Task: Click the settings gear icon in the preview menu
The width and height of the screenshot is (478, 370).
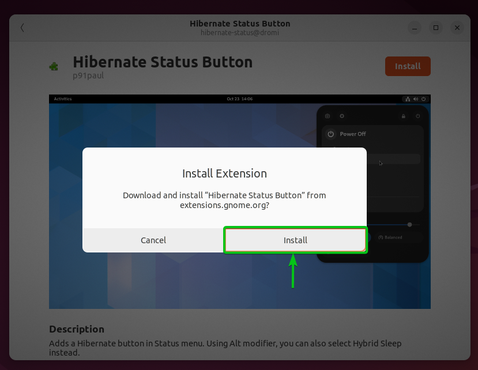Action: click(x=342, y=116)
